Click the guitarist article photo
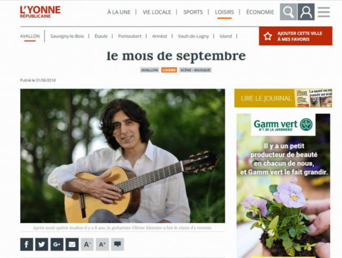The width and height of the screenshot is (342, 258). tap(123, 156)
